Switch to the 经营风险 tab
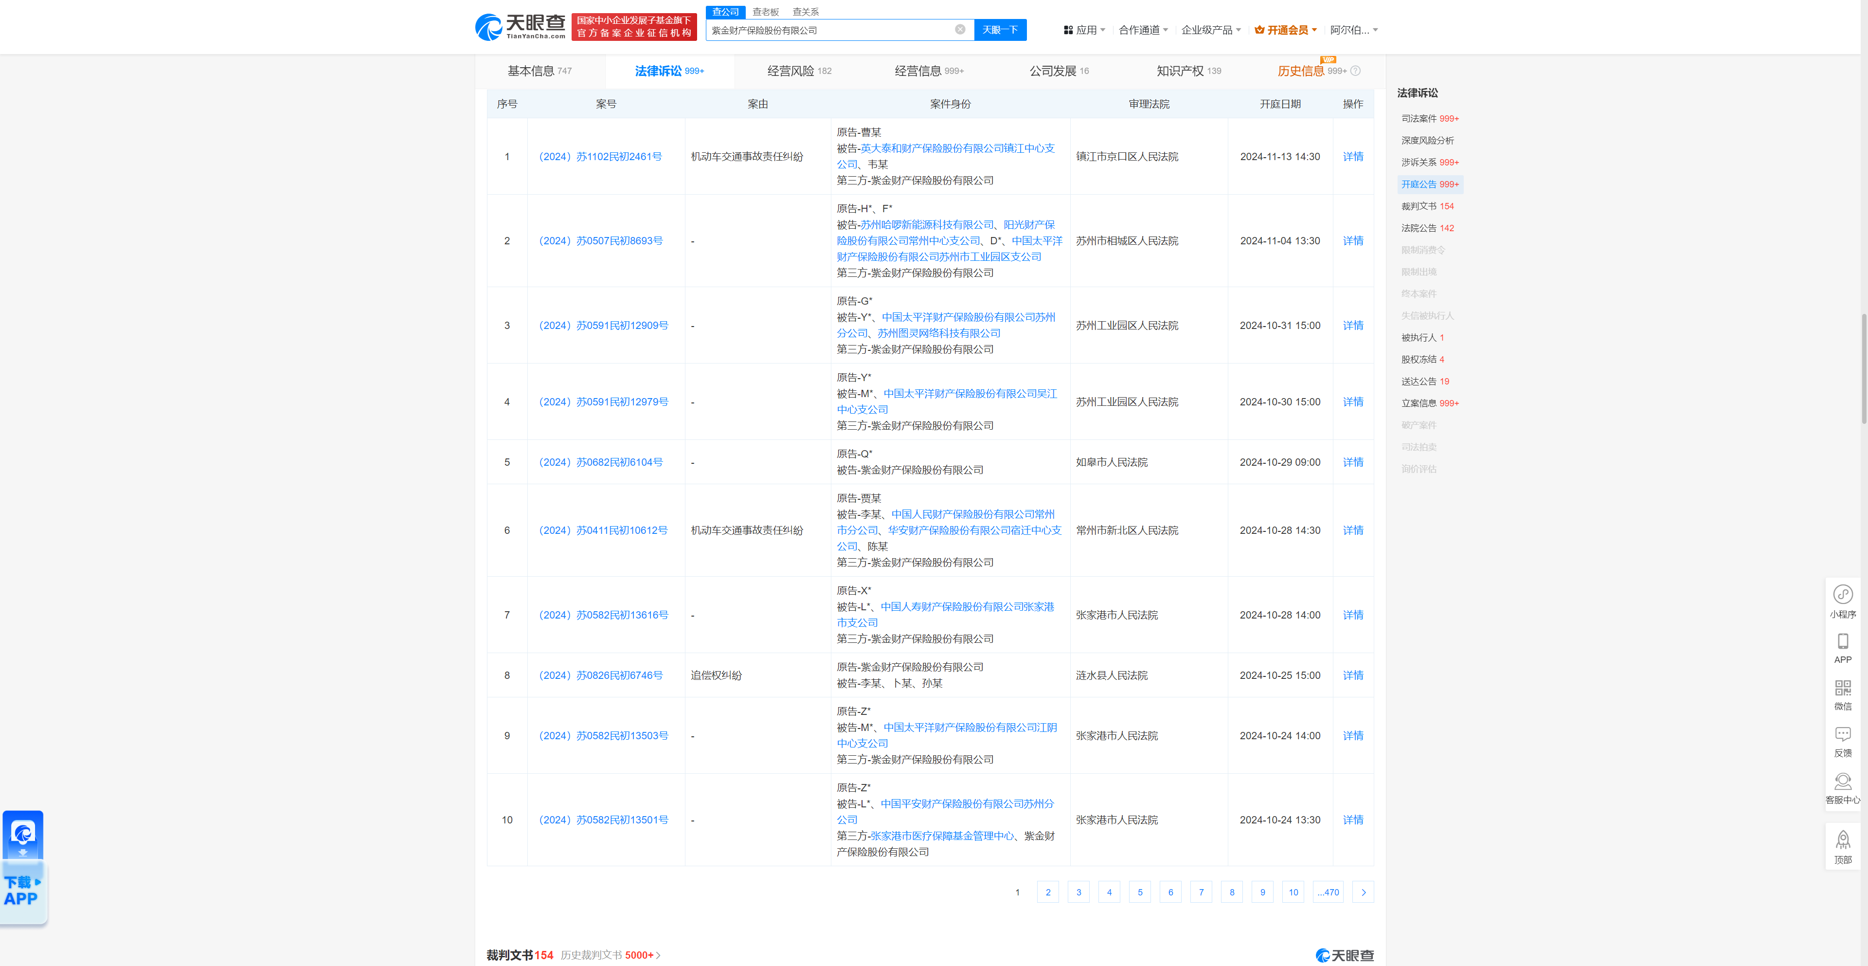Viewport: 1868px width, 966px height. pos(799,71)
